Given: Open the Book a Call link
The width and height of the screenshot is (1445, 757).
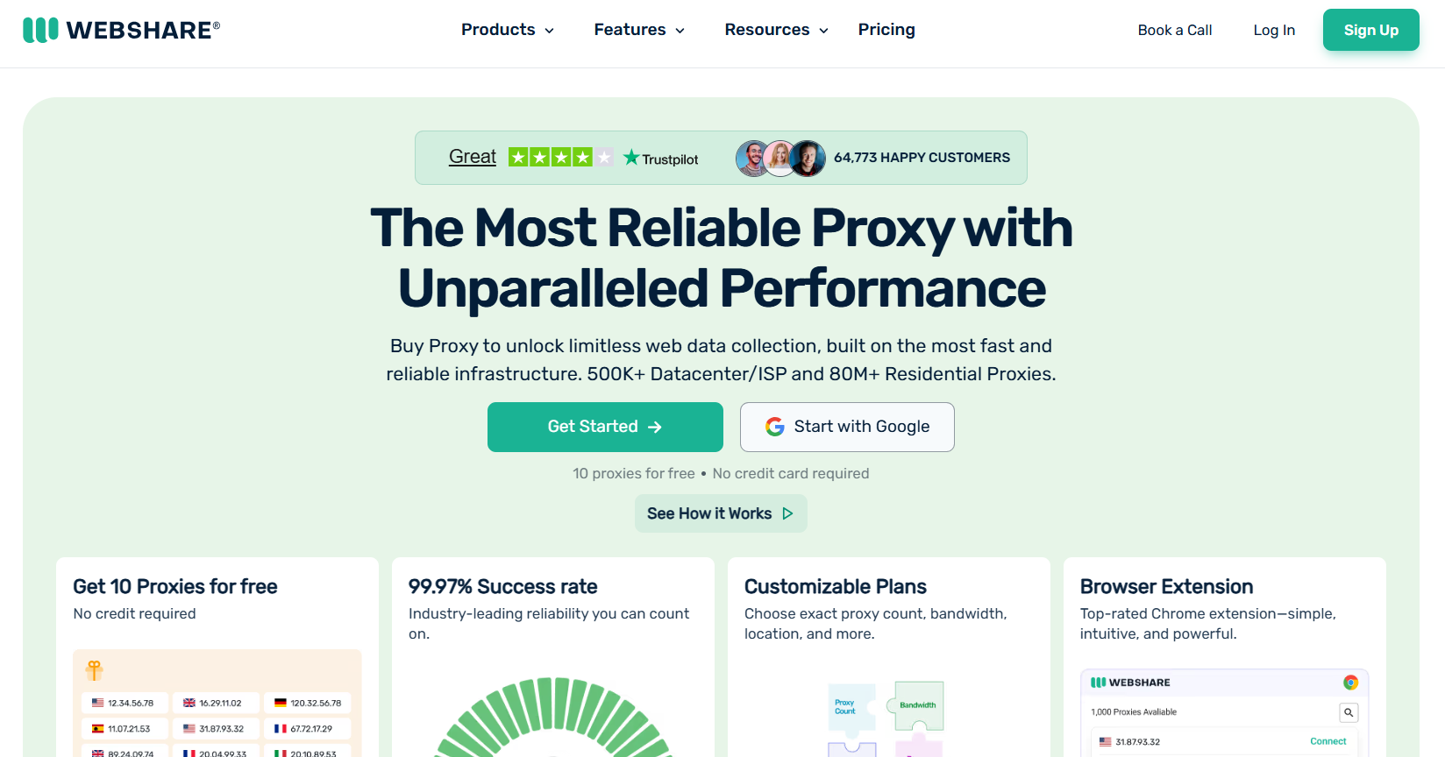Looking at the screenshot, I should coord(1175,30).
